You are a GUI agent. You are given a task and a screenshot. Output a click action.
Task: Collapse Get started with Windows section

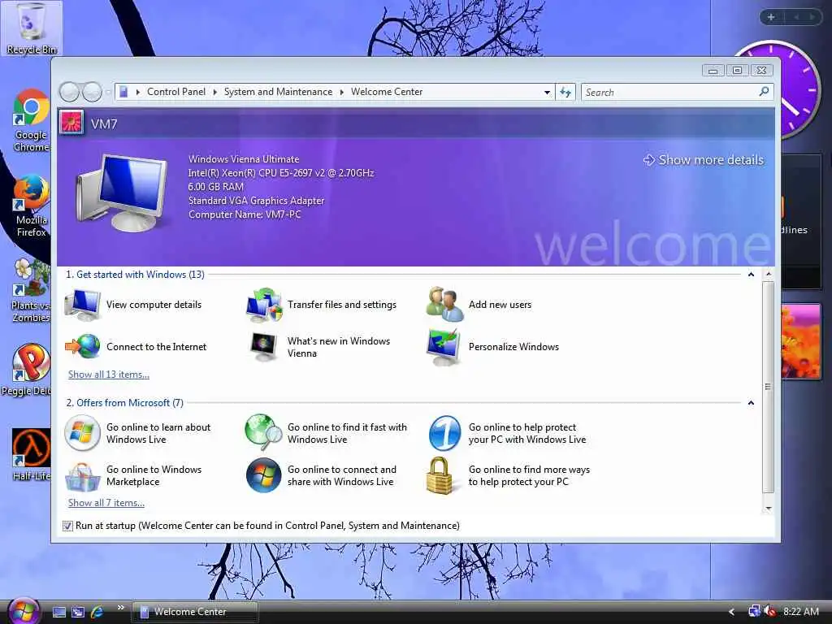(751, 275)
